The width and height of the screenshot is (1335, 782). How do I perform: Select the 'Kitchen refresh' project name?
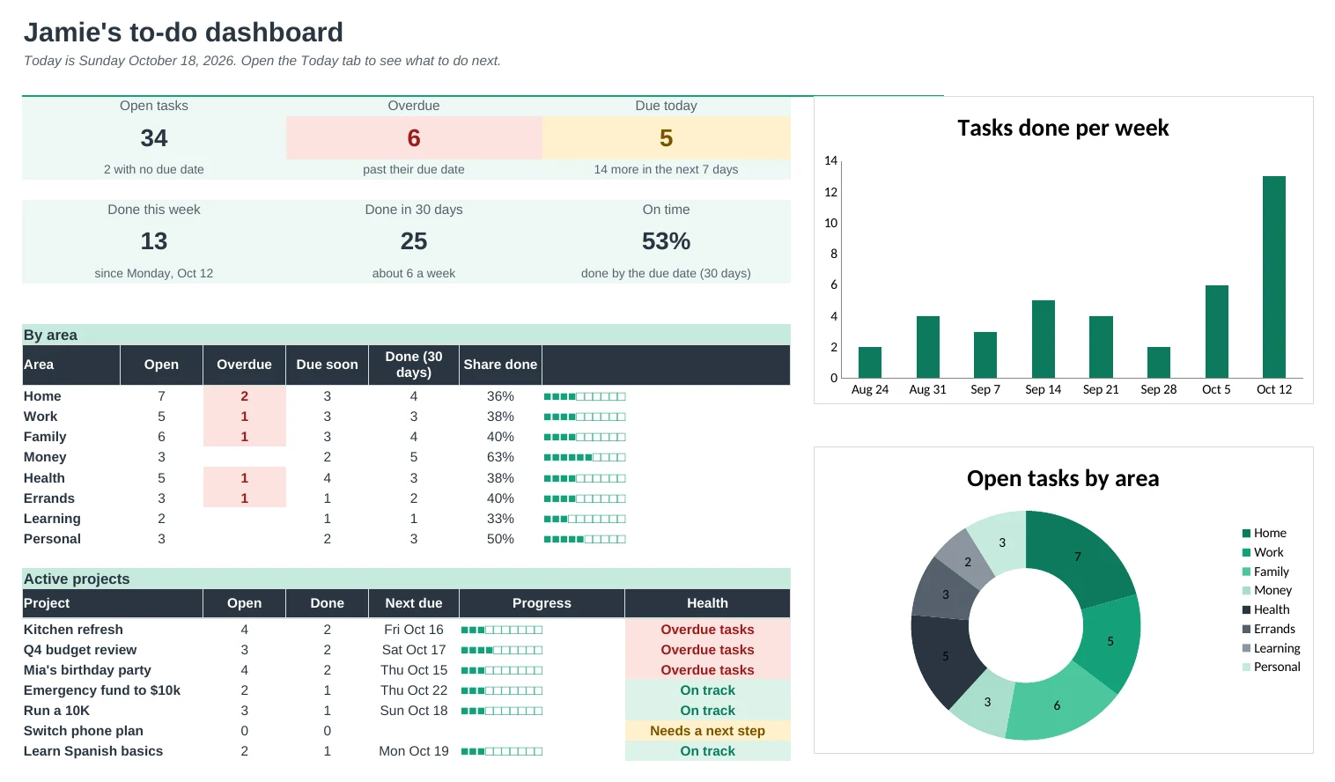(73, 630)
